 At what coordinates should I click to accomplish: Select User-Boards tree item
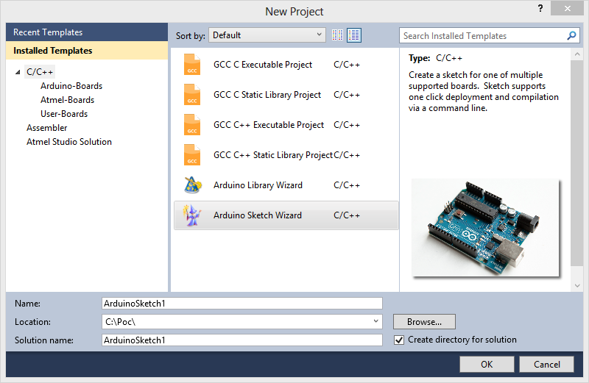[x=64, y=114]
